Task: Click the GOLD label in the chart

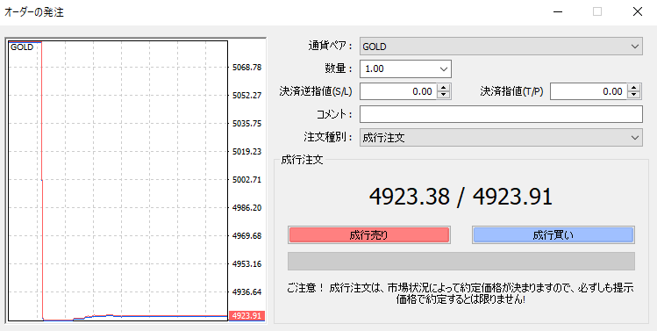Action: [22, 47]
